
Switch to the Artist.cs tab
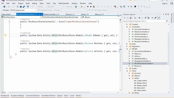[84, 14]
